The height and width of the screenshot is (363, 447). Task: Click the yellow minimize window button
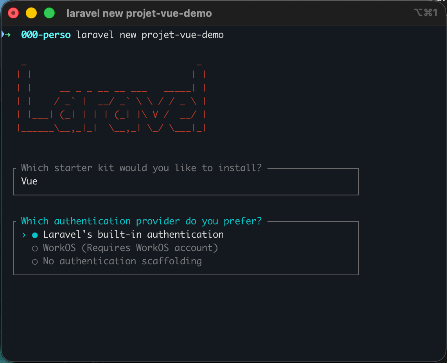(x=31, y=13)
